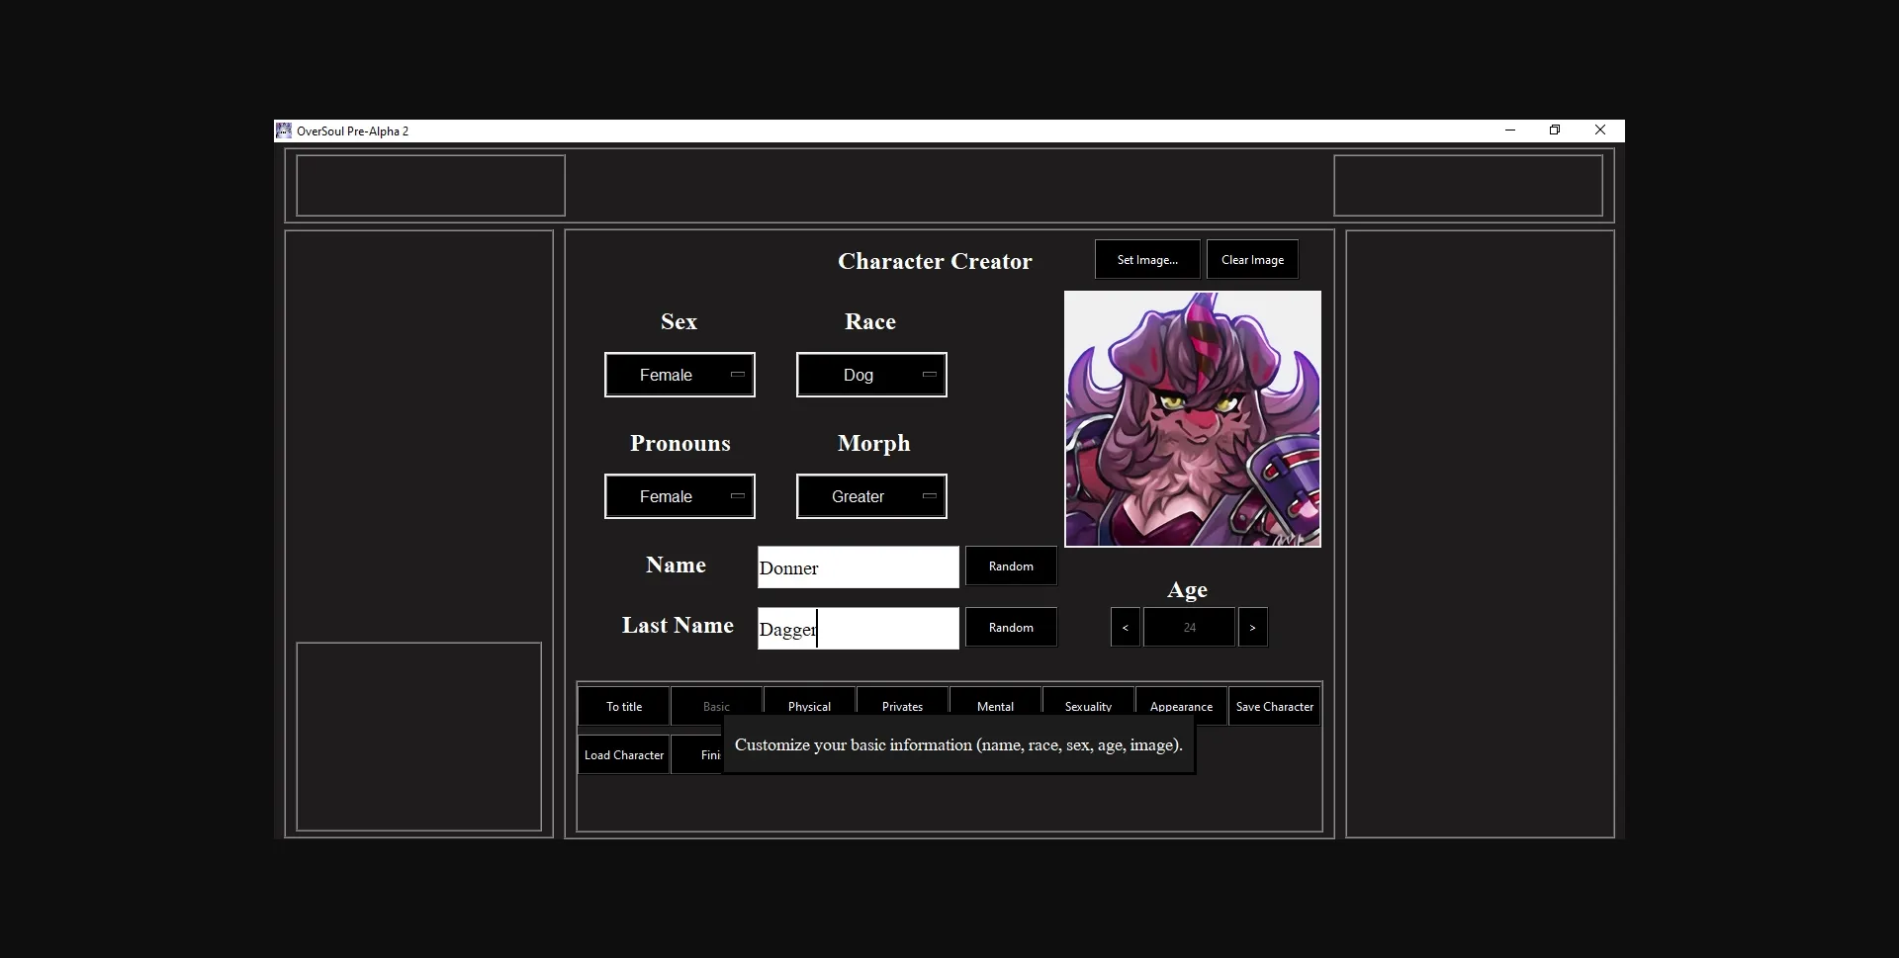Randomize the first name
The height and width of the screenshot is (958, 1899).
pyautogui.click(x=1010, y=566)
